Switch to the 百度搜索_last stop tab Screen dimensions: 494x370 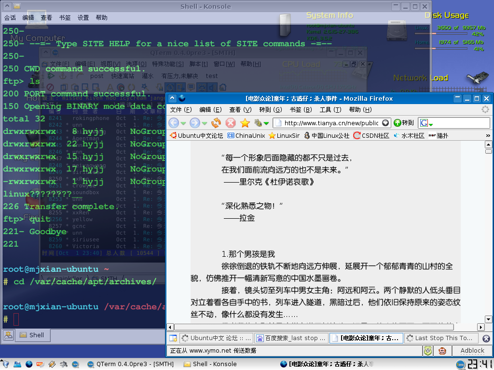click(291, 338)
